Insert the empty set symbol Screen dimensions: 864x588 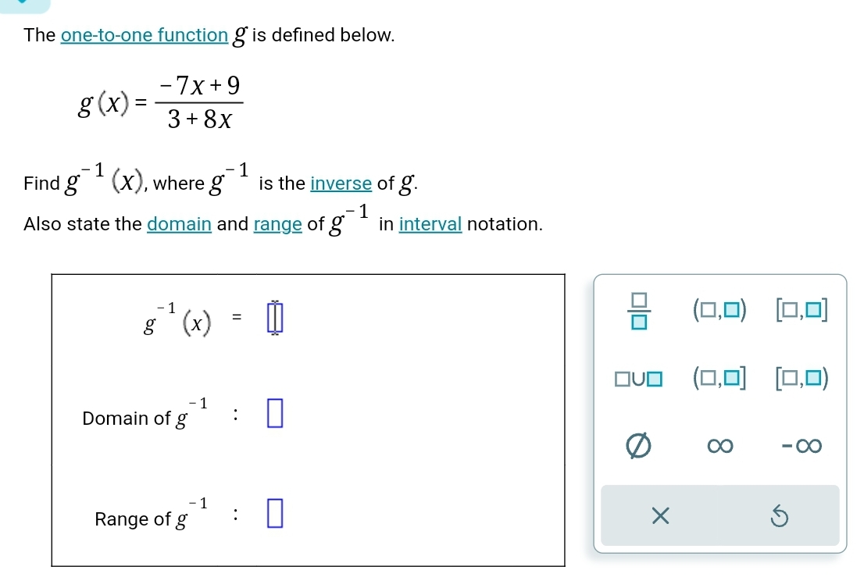click(x=637, y=446)
